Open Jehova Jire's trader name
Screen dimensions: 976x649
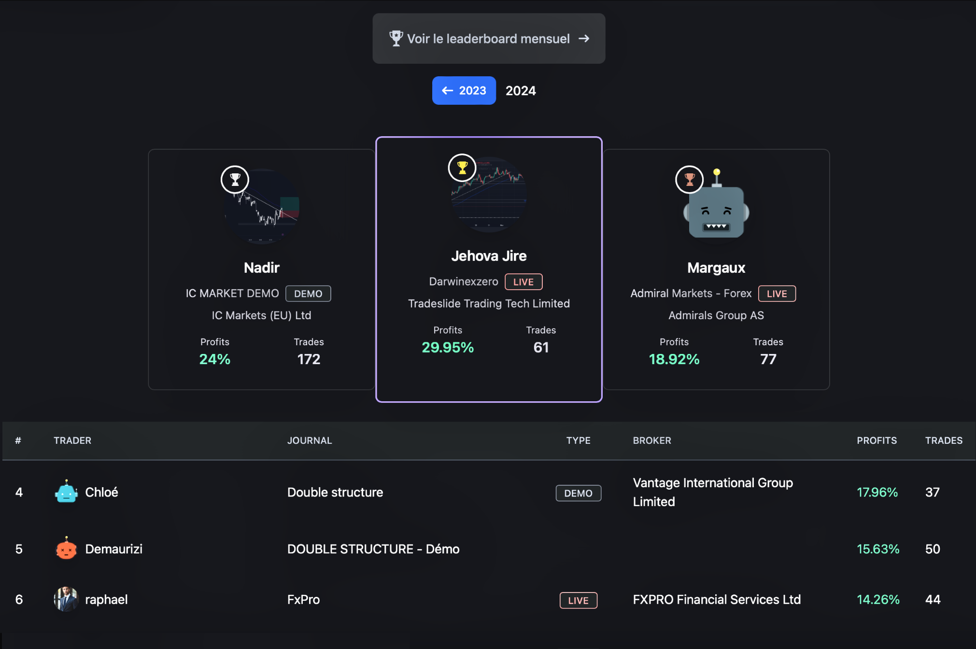[x=489, y=256]
